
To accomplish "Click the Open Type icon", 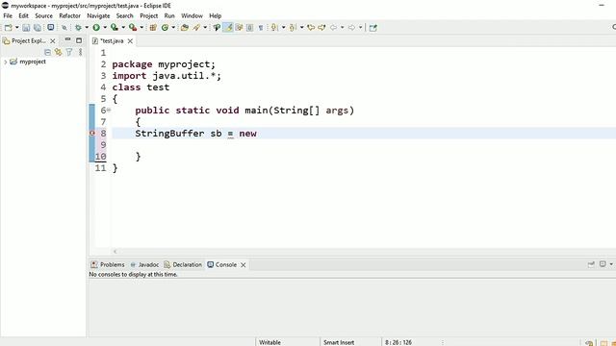I will coord(185,28).
